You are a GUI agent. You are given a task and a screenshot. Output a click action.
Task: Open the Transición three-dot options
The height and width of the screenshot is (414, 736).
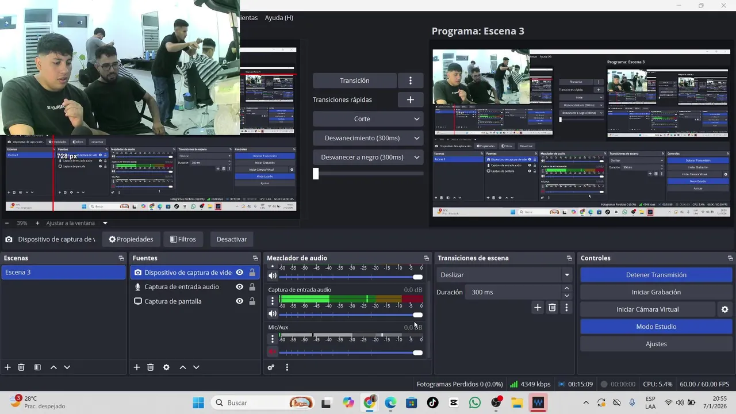pos(411,80)
